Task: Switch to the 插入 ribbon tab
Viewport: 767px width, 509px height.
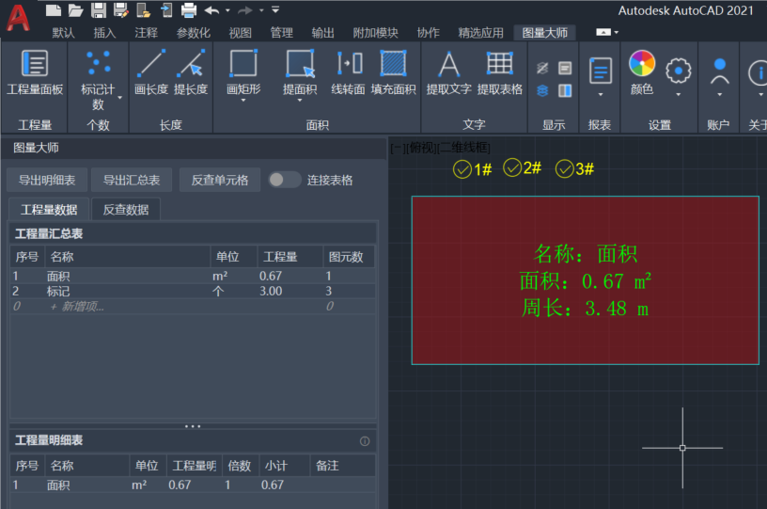Action: click(104, 33)
